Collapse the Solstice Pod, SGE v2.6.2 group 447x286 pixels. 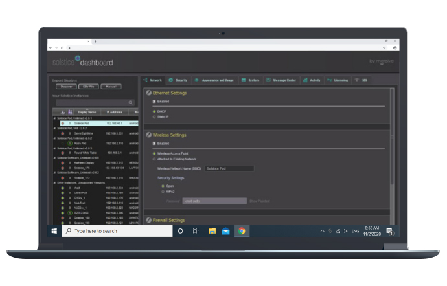54,128
